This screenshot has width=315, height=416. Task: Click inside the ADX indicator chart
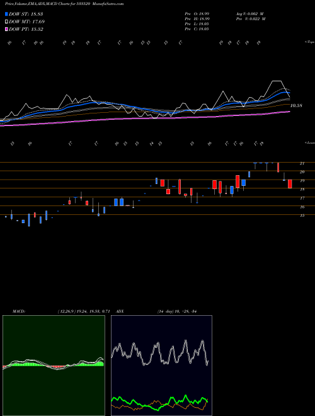click(161, 366)
